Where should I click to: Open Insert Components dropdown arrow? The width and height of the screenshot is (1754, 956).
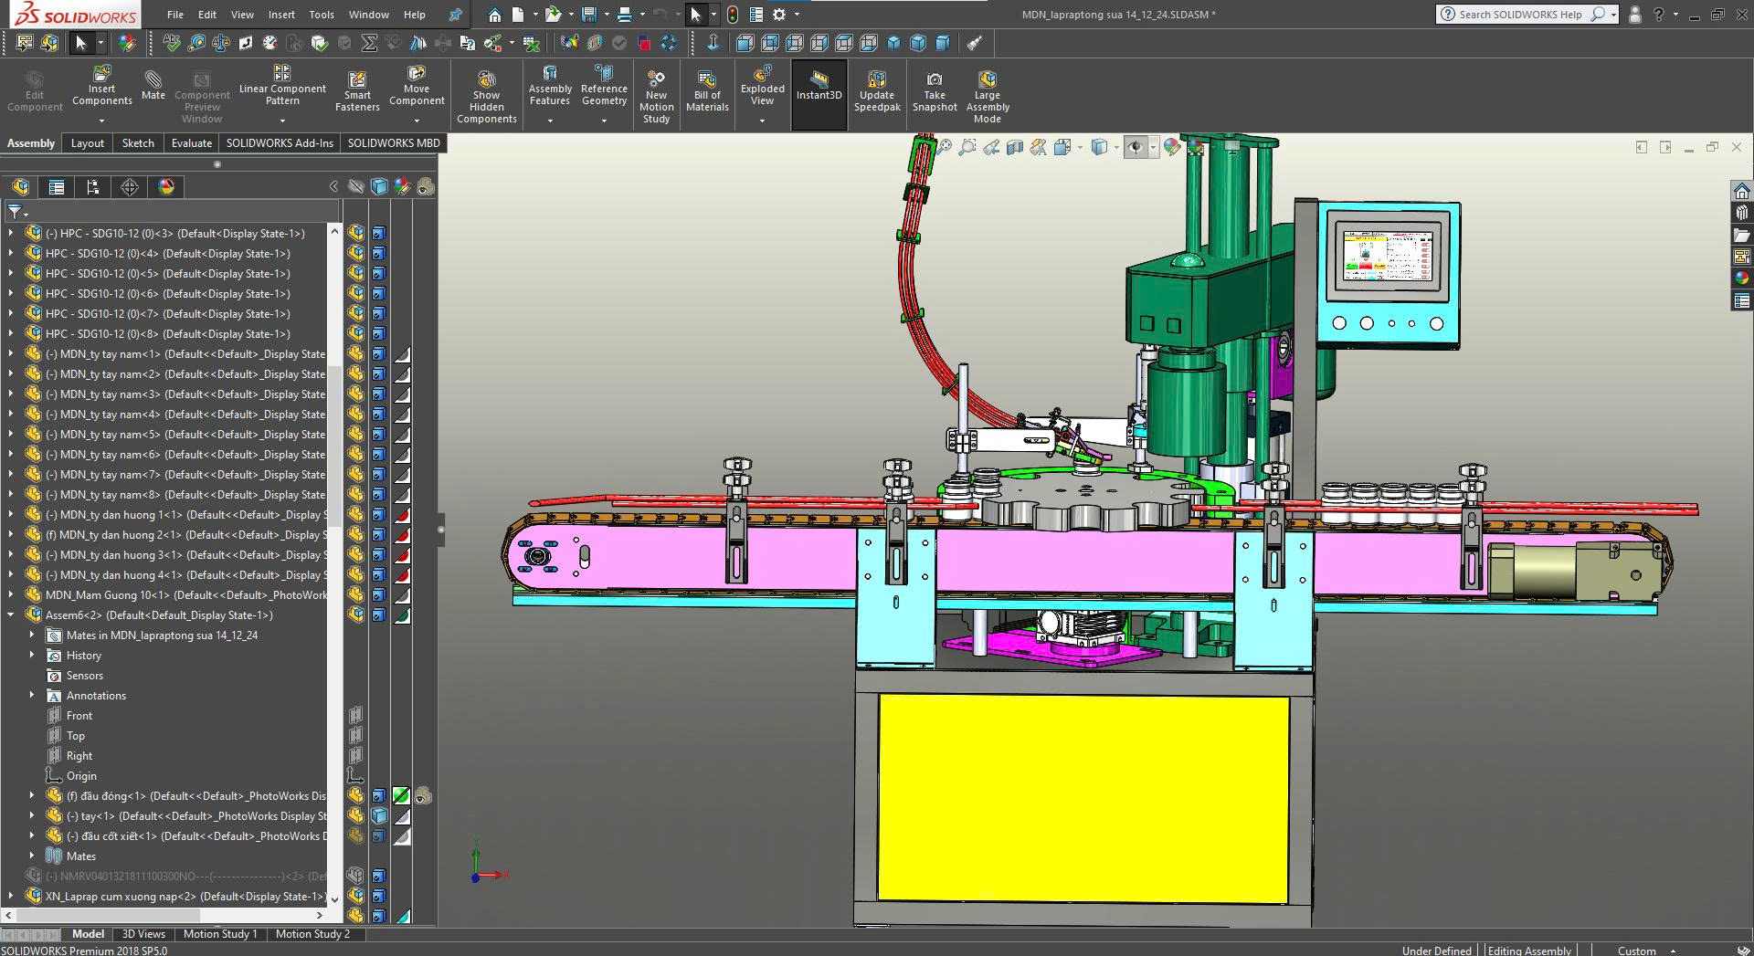tap(102, 121)
